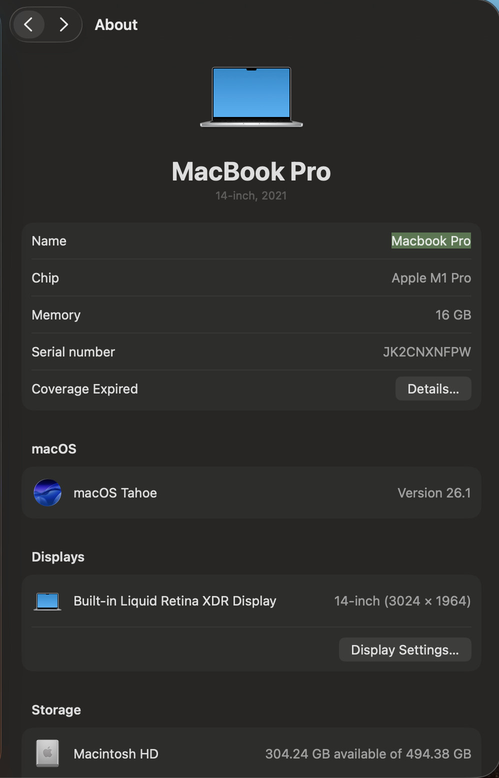Click the serial number JK2CNXNFPW
Screen dimensions: 499x778
click(x=426, y=352)
